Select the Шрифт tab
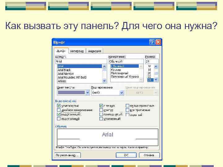This screenshot has width=223, height=167. pos(61,51)
